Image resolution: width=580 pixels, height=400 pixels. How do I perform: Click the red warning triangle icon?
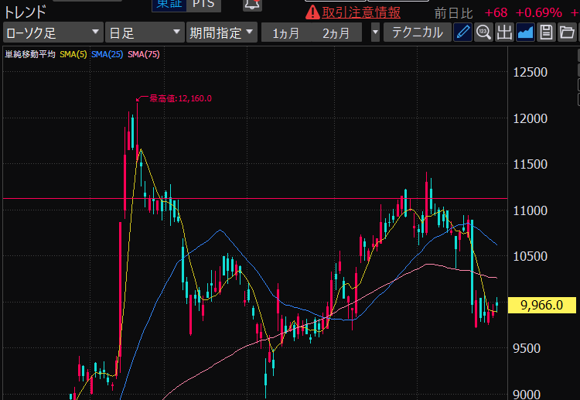click(x=312, y=12)
